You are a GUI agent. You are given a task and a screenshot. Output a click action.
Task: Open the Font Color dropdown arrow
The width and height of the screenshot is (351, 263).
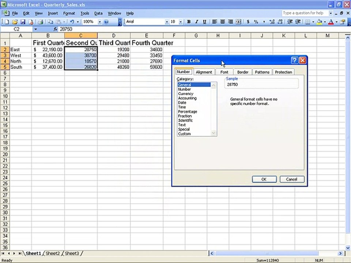(x=336, y=22)
